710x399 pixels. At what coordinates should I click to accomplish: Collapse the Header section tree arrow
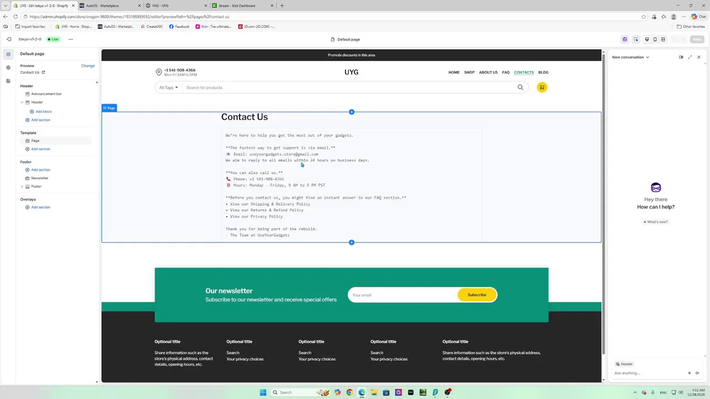[22, 102]
